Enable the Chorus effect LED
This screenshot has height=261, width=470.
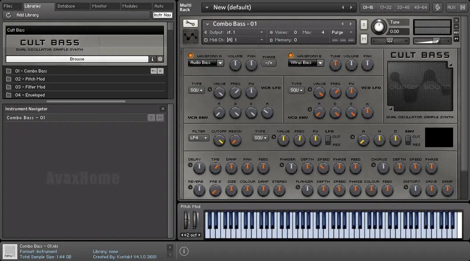coord(373,165)
